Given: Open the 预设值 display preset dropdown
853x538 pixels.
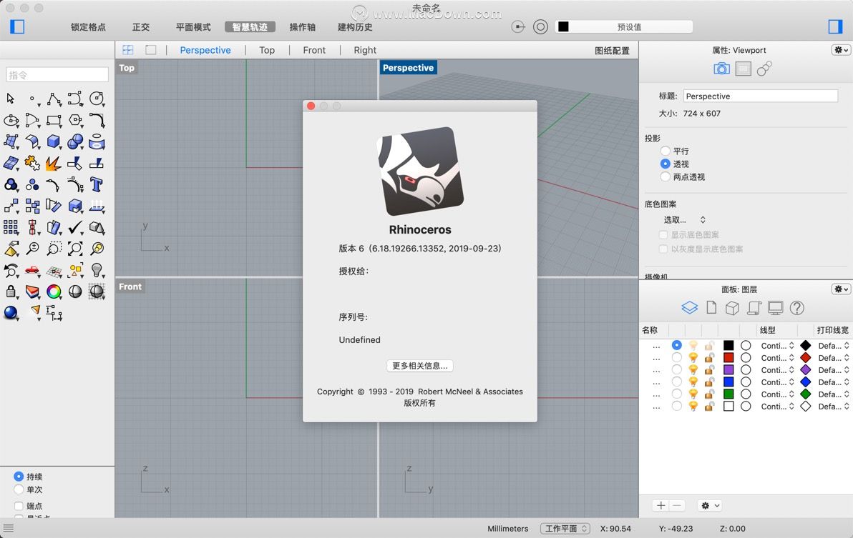Looking at the screenshot, I should click(624, 26).
